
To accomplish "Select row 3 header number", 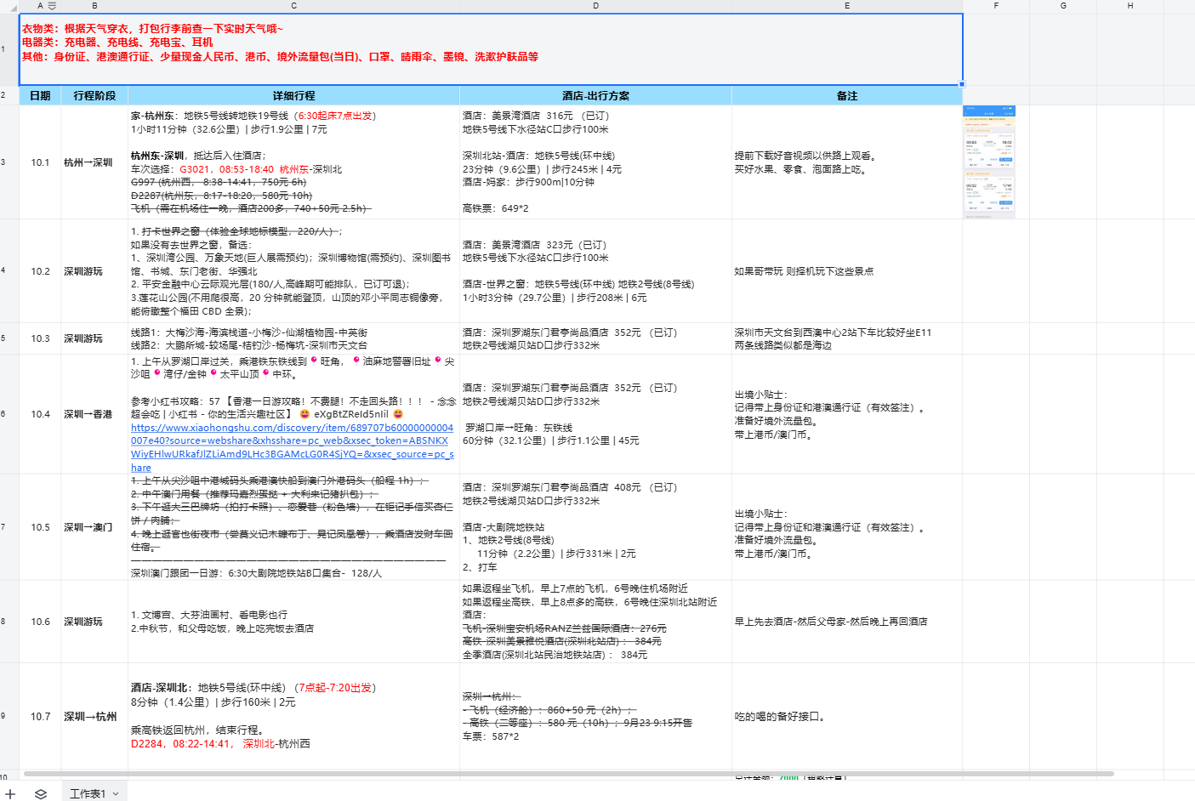I will point(4,162).
